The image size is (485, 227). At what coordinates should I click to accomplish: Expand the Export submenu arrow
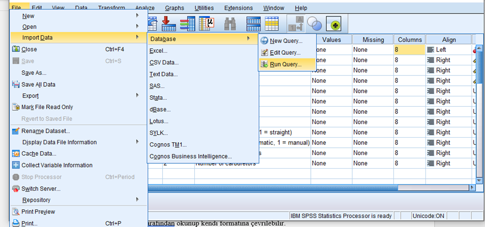[x=137, y=95]
